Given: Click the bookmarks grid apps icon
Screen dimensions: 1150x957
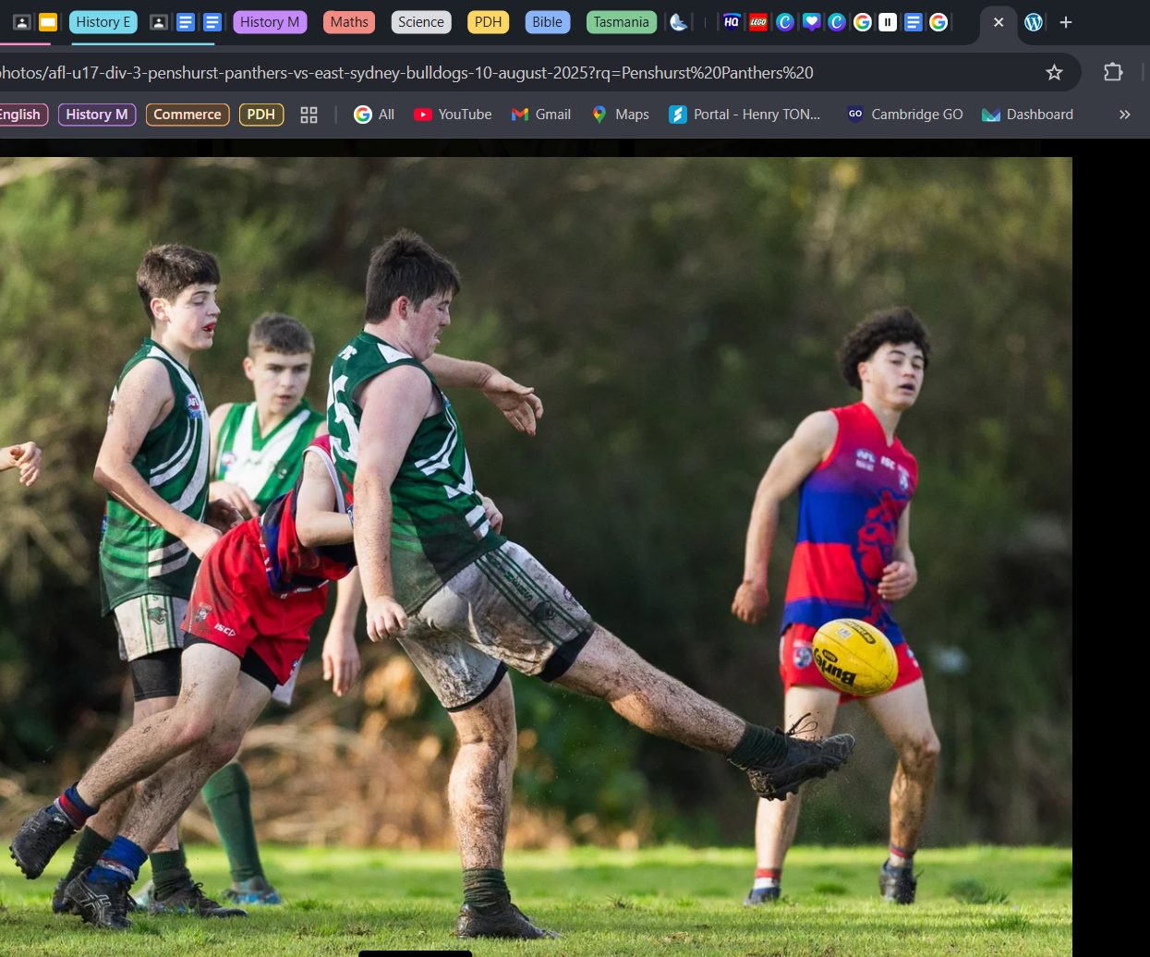Looking at the screenshot, I should click(x=309, y=115).
